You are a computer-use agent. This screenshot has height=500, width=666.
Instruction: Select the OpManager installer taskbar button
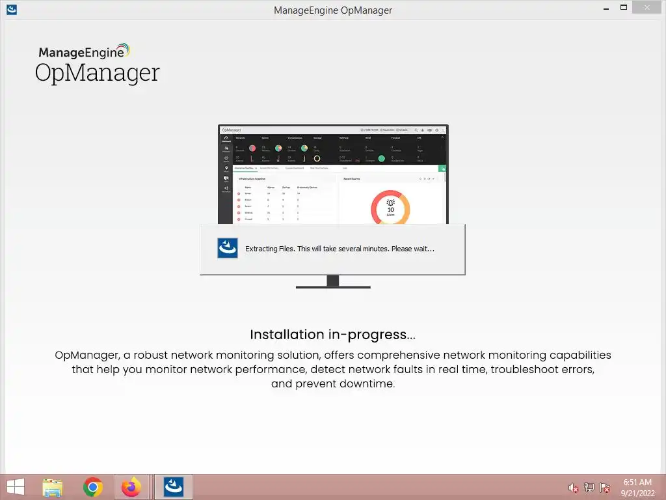173,487
